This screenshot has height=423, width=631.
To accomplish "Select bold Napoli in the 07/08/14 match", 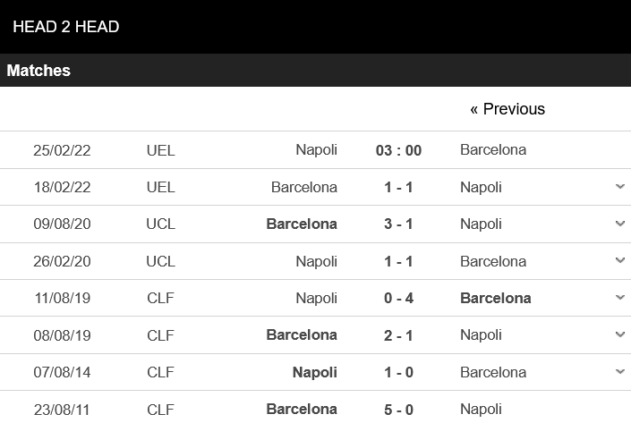I will coord(315,372).
